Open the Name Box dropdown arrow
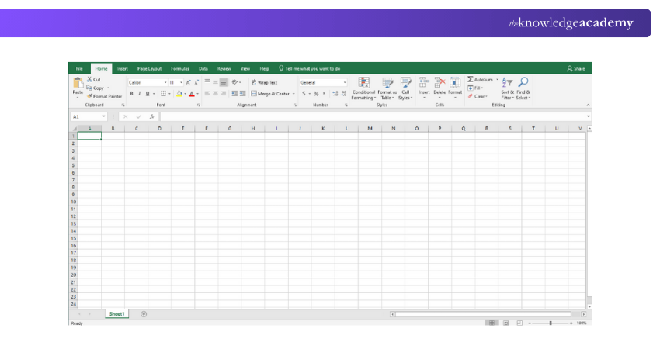The height and width of the screenshot is (349, 660). coord(103,116)
